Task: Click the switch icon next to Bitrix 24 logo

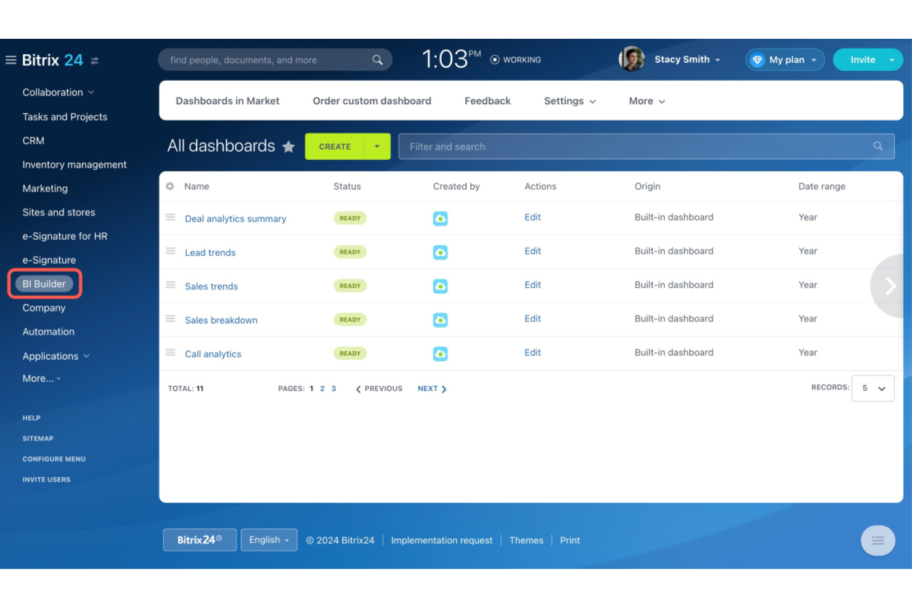Action: (x=94, y=60)
